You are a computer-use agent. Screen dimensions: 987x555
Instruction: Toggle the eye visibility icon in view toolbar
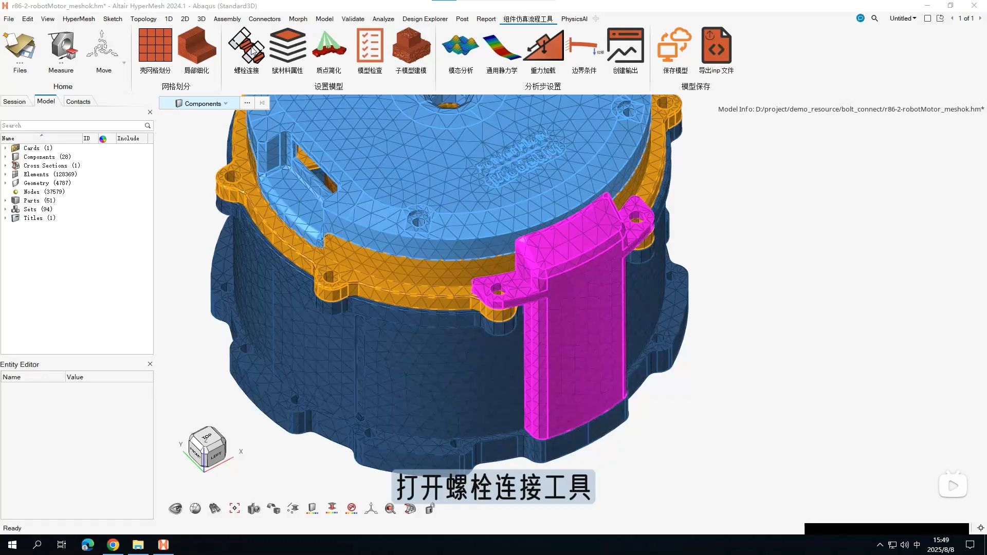[175, 509]
